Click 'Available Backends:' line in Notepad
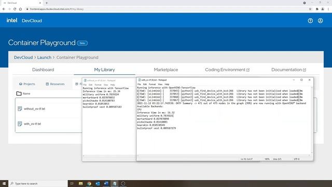Image resolution: width=332 pixels, height=187 pixels. [x=150, y=106]
